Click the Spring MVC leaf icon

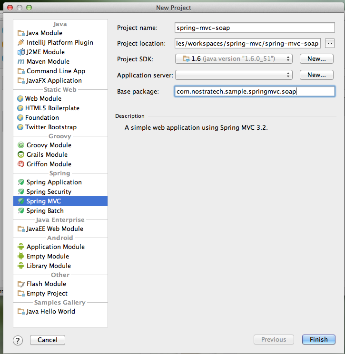pyautogui.click(x=21, y=201)
